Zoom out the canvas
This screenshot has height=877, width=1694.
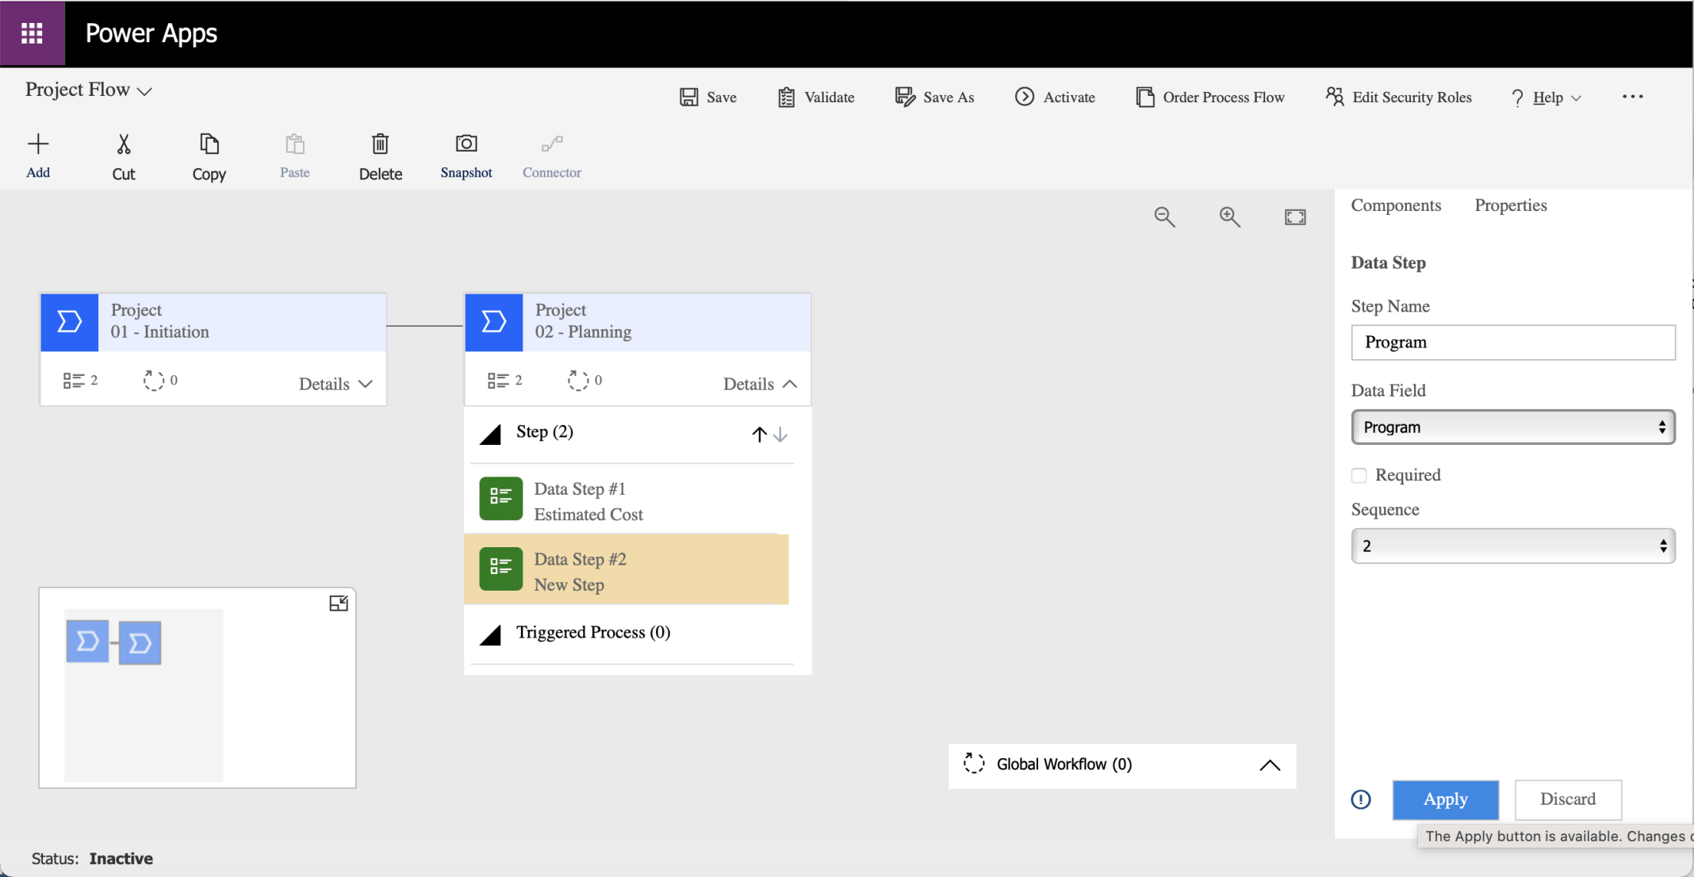(1164, 216)
